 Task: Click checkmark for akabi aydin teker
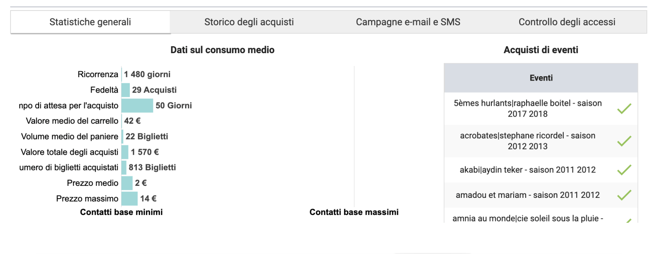click(624, 170)
